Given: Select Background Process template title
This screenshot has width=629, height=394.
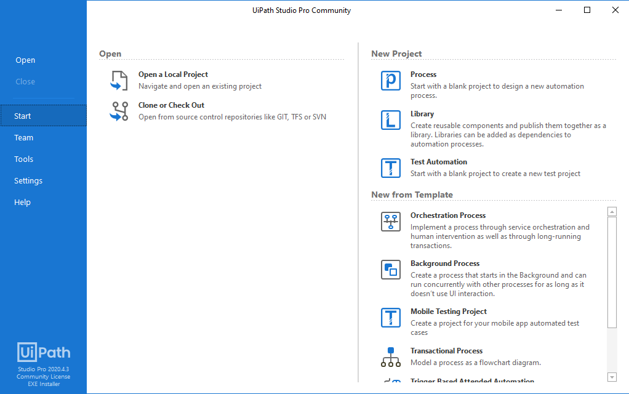Looking at the screenshot, I should click(445, 263).
